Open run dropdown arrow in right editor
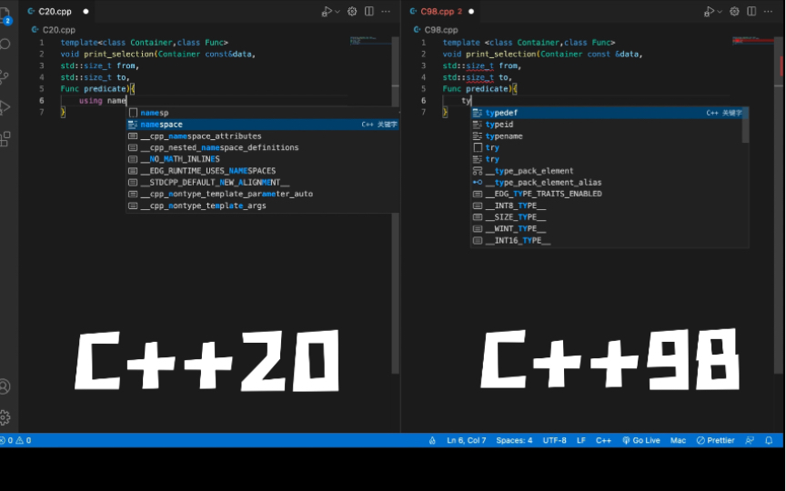This screenshot has width=786, height=491. coord(720,12)
